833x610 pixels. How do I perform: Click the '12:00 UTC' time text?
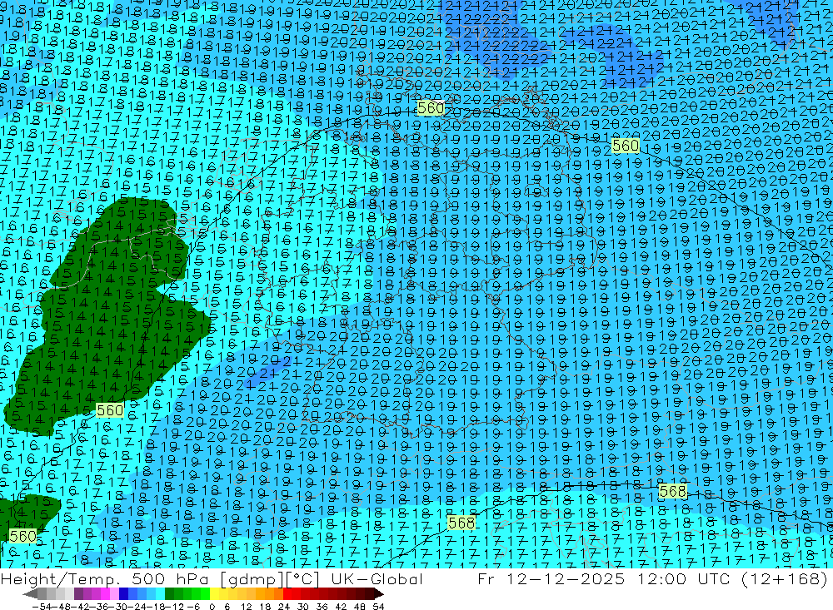coord(685,578)
